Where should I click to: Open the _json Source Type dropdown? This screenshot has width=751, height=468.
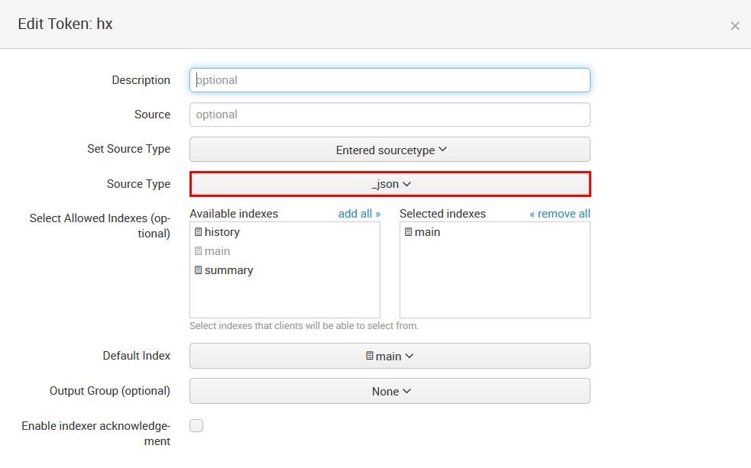coord(390,184)
